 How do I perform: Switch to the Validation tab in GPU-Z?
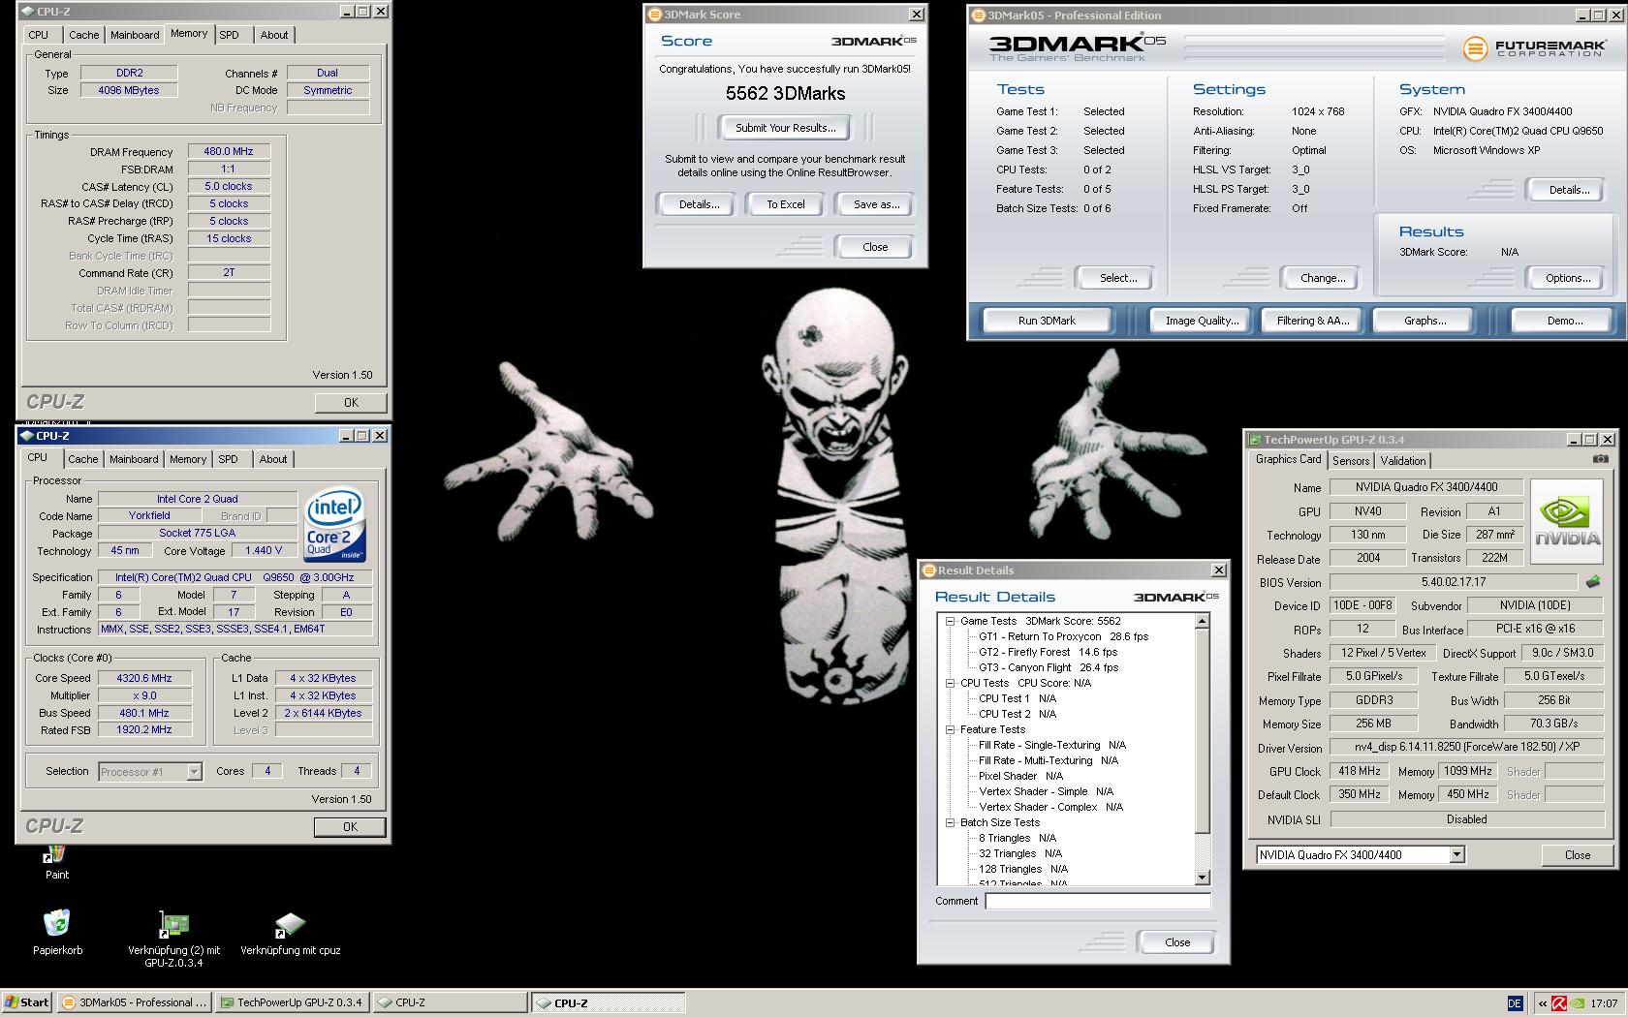click(x=1402, y=461)
